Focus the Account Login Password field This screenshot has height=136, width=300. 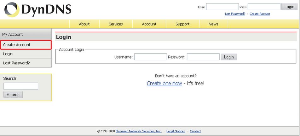(203, 57)
